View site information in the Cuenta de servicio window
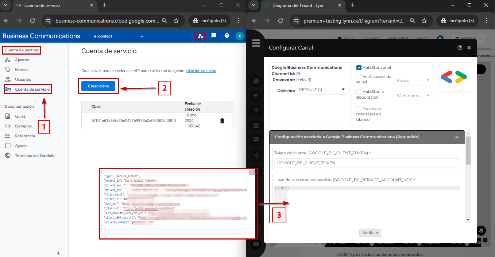The image size is (495, 257). 48,21
